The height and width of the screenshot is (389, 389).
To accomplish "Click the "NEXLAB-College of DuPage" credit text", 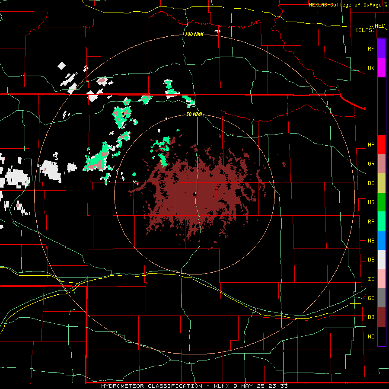I will [x=346, y=5].
